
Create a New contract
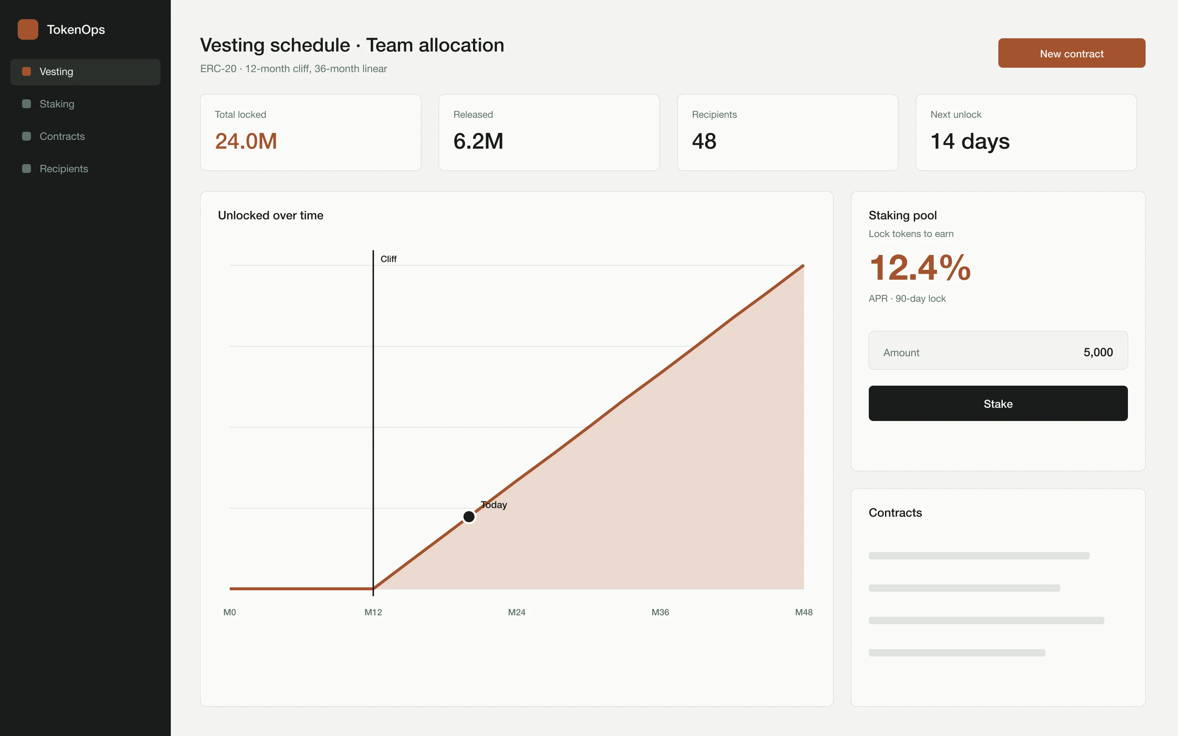[1071, 53]
